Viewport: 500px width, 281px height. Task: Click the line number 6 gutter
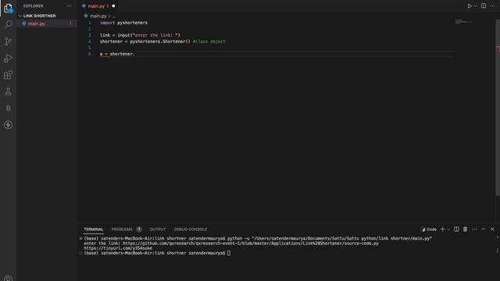[x=90, y=54]
